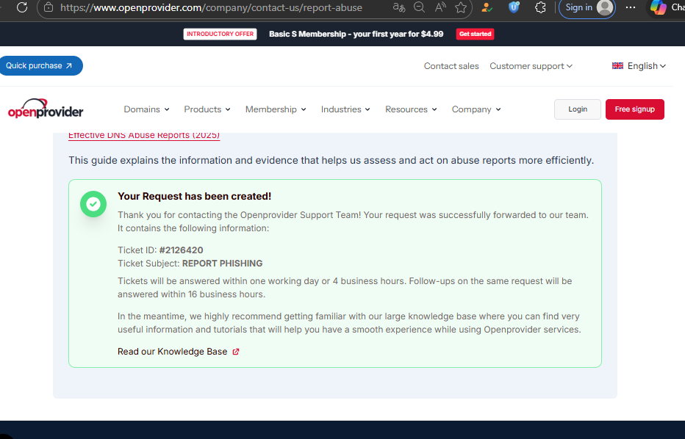The width and height of the screenshot is (685, 439).
Task: Click the zoom out magnifier icon
Action: (420, 7)
